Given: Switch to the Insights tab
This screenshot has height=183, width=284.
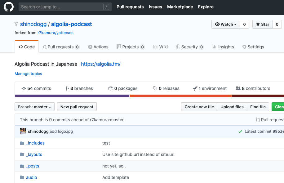Looking at the screenshot, I should 223,47.
